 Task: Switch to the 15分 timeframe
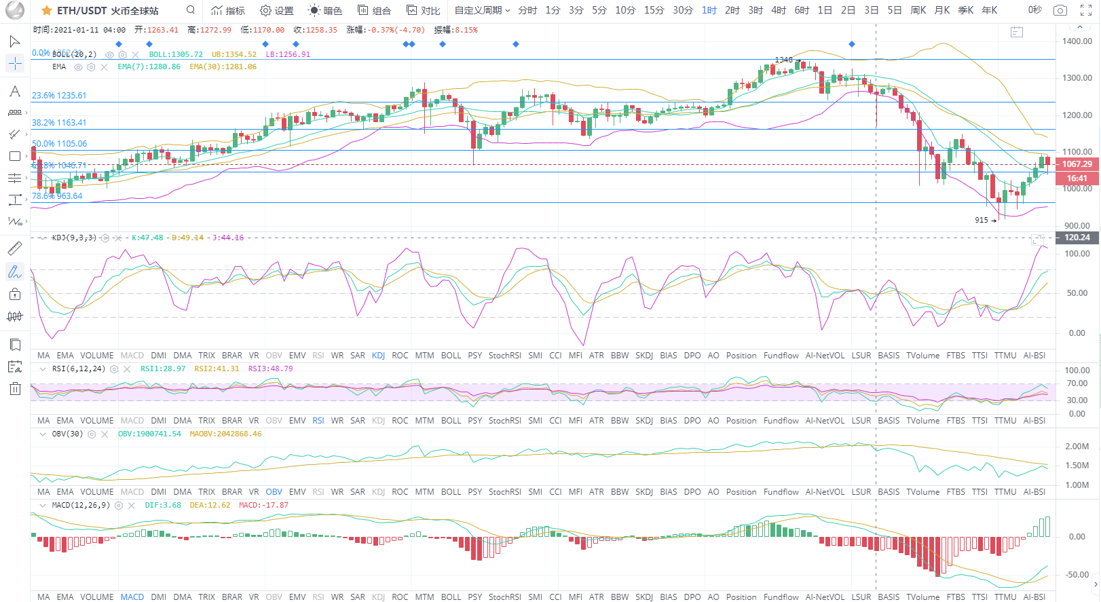tap(654, 11)
